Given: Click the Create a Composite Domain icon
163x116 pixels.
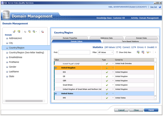Looking at the screenshot, I should [19, 31].
